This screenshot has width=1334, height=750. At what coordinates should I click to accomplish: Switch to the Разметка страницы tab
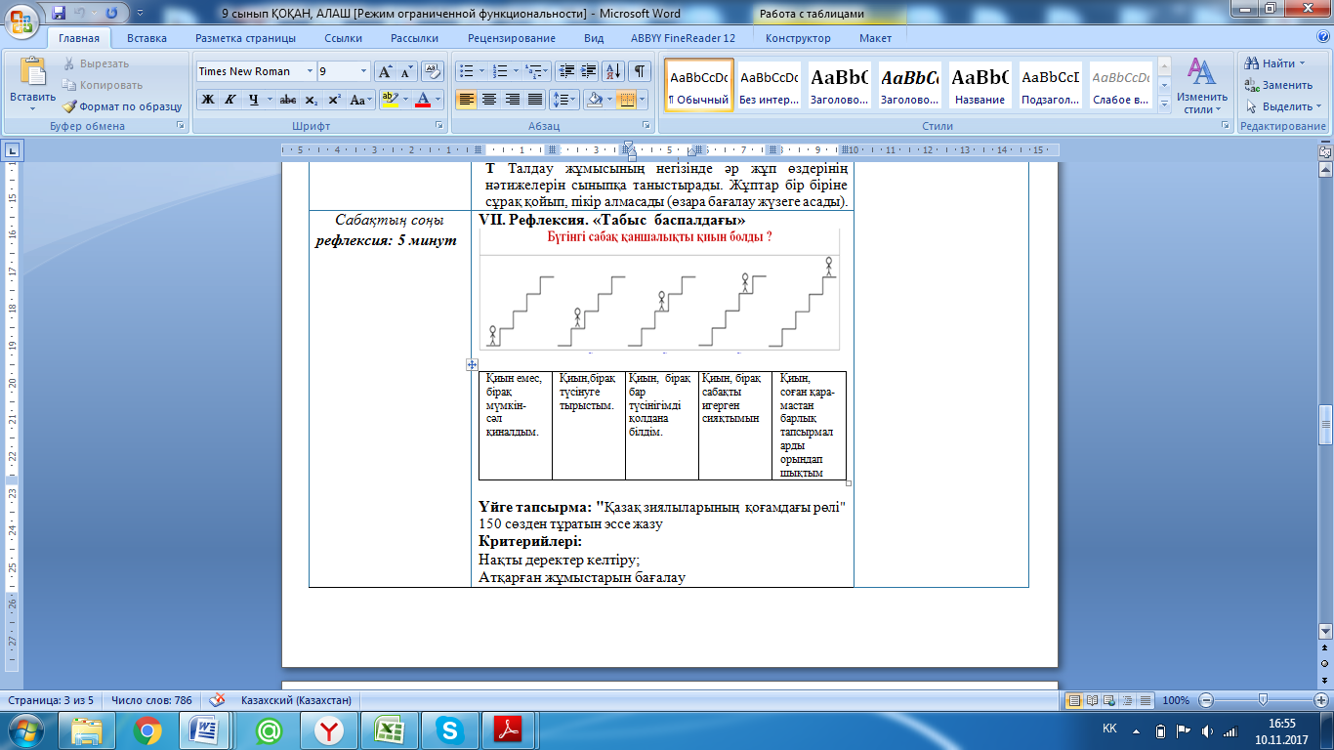245,38
